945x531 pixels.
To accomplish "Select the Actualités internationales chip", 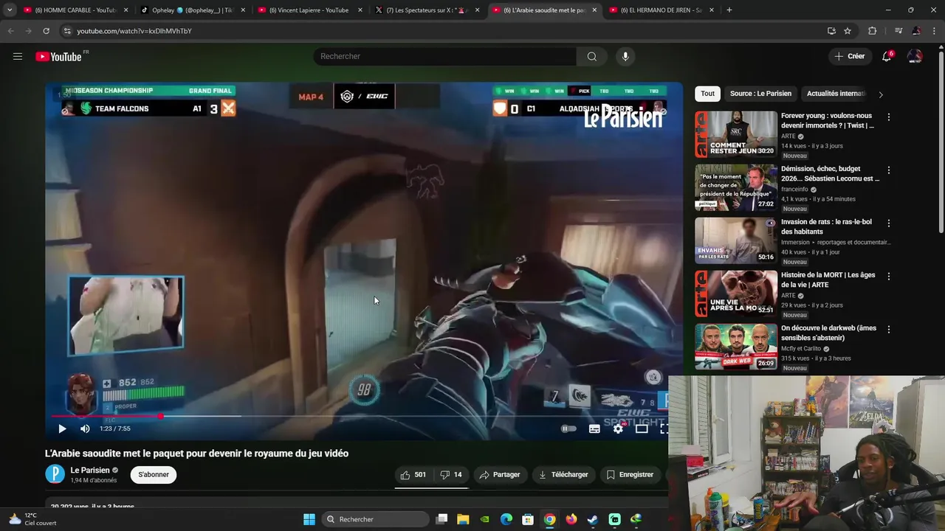I will click(836, 94).
